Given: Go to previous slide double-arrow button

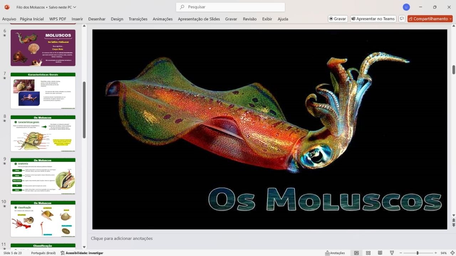Looking at the screenshot, I should 454,220.
